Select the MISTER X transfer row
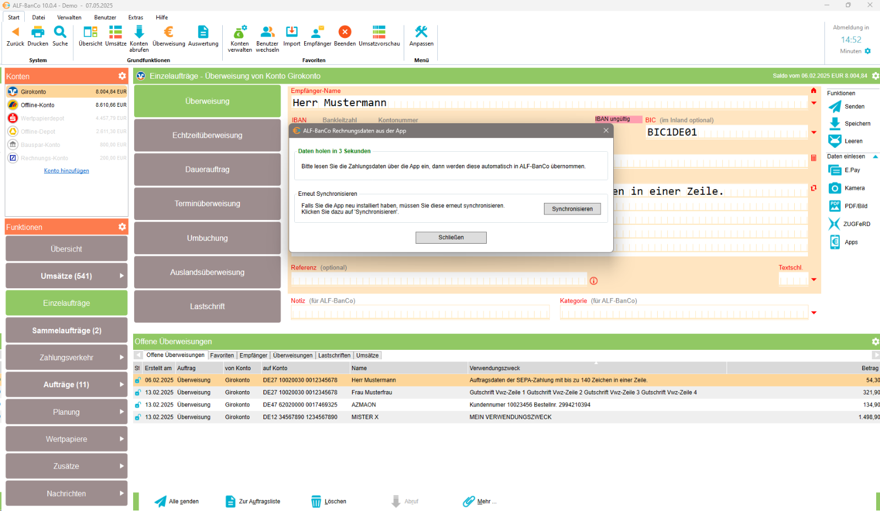Viewport: 880px width, 511px height. [x=507, y=417]
